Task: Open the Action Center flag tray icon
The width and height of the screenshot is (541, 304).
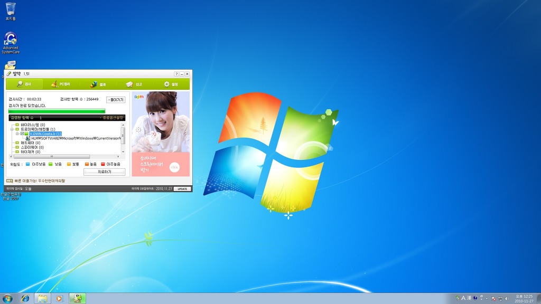Action: (x=494, y=299)
